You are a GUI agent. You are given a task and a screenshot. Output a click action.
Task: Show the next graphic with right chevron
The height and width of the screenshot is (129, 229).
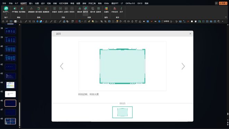[183, 66]
